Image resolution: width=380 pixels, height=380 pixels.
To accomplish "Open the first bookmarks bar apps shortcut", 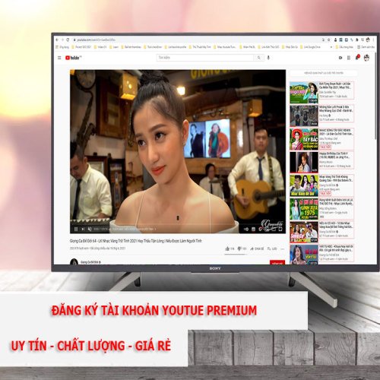I will pos(62,47).
